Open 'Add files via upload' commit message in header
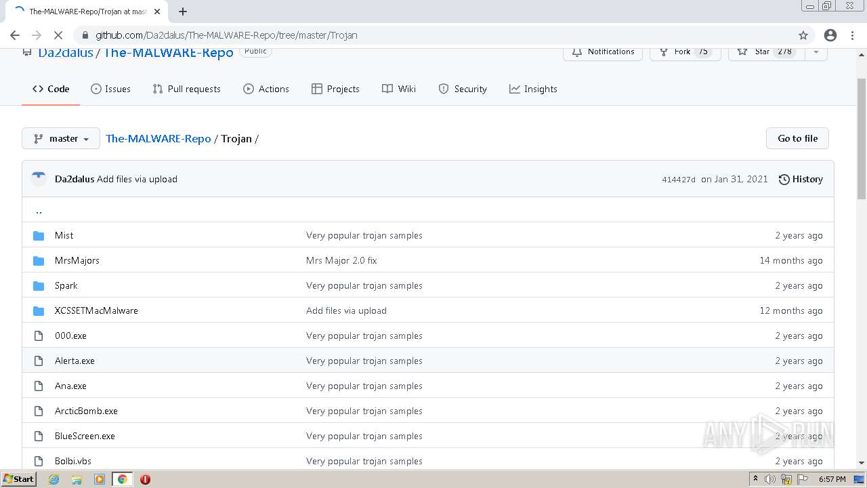The height and width of the screenshot is (488, 867). [137, 179]
